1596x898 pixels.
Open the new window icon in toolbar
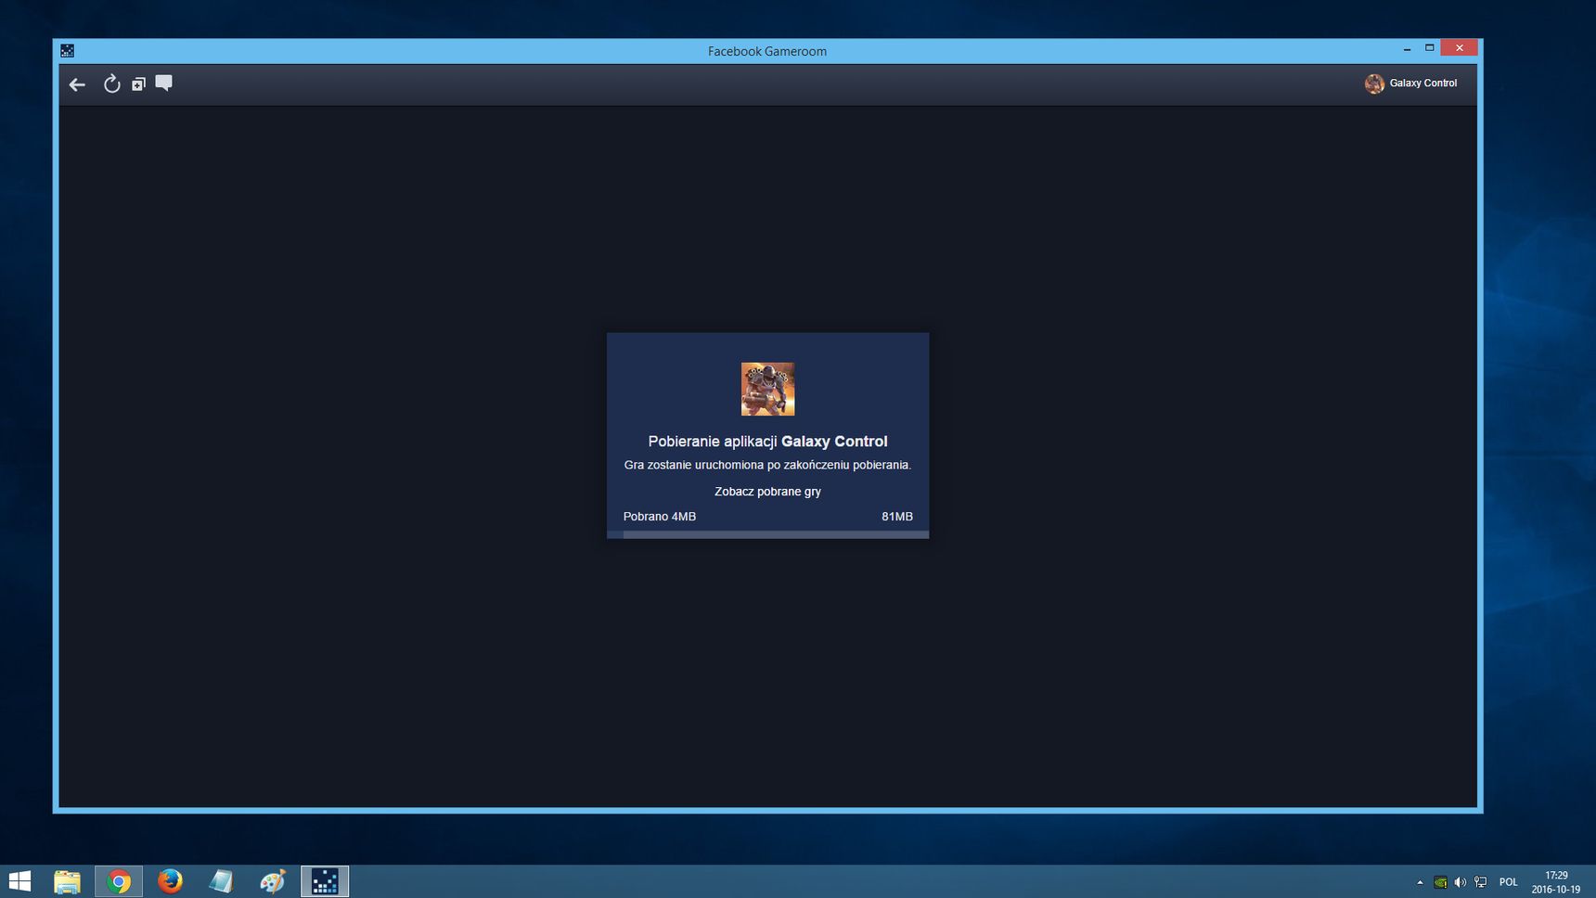138,84
